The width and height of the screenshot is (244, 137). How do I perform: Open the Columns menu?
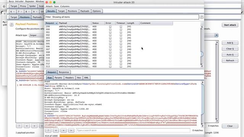[65, 6]
